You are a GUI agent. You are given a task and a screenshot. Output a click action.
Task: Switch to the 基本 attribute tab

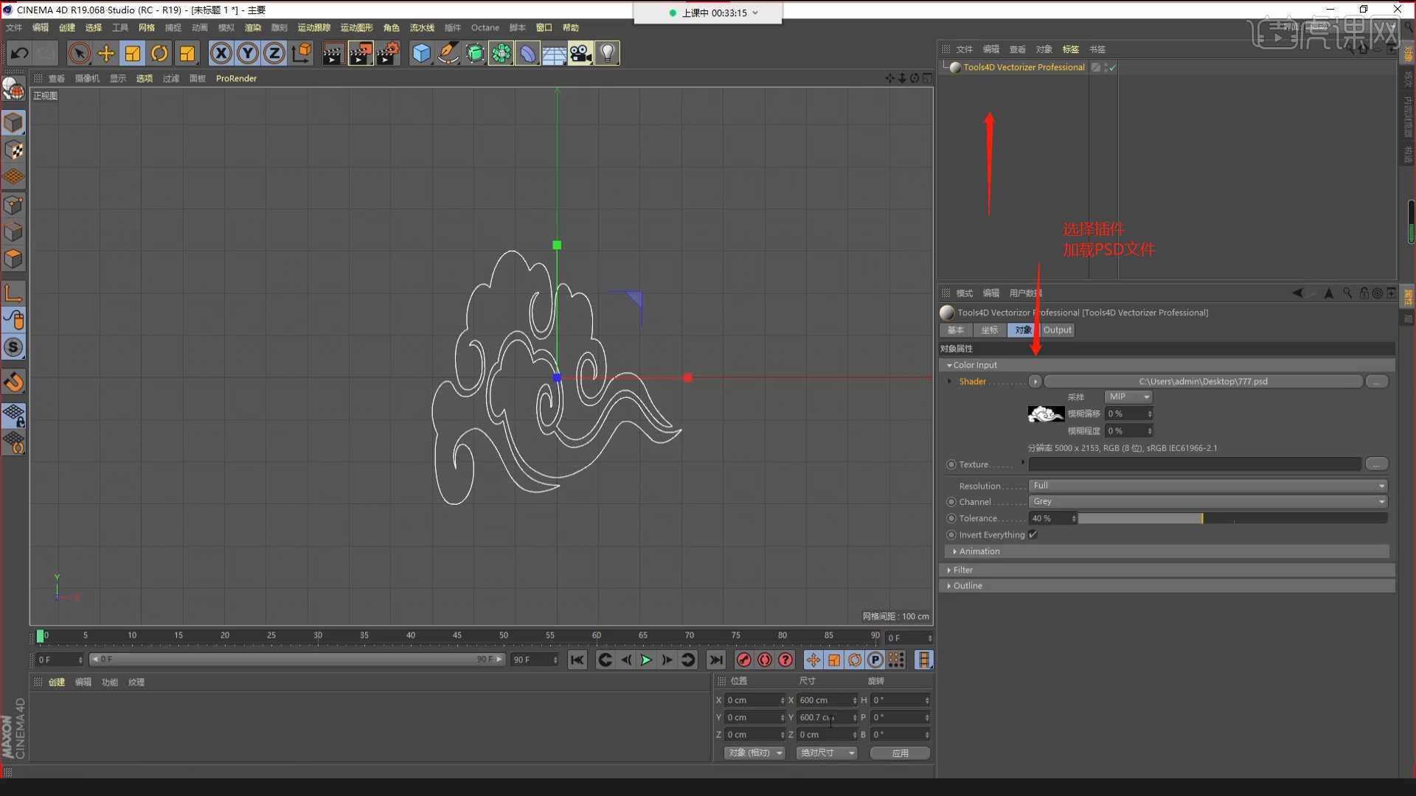coord(956,330)
